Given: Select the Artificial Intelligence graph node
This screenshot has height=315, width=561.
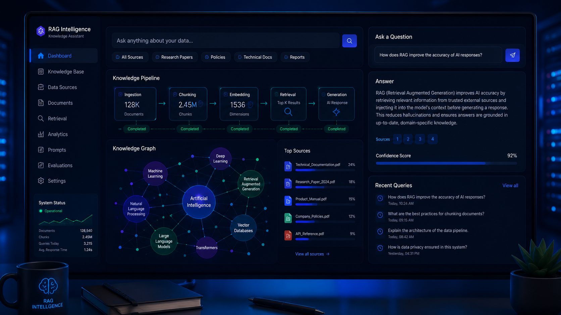Looking at the screenshot, I should pyautogui.click(x=199, y=202).
